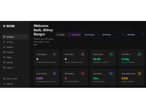
Task: Click the Green AI contribution text
Action: [128, 62]
